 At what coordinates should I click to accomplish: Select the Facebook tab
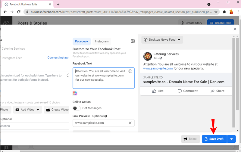(x=82, y=41)
